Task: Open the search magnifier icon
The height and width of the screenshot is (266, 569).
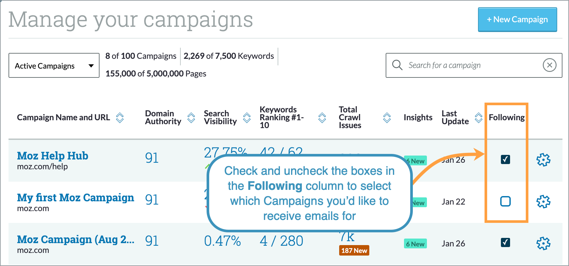Action: pyautogui.click(x=397, y=65)
